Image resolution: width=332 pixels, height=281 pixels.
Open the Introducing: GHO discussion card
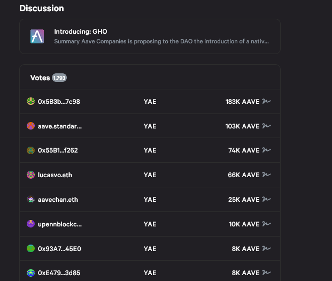[150, 36]
